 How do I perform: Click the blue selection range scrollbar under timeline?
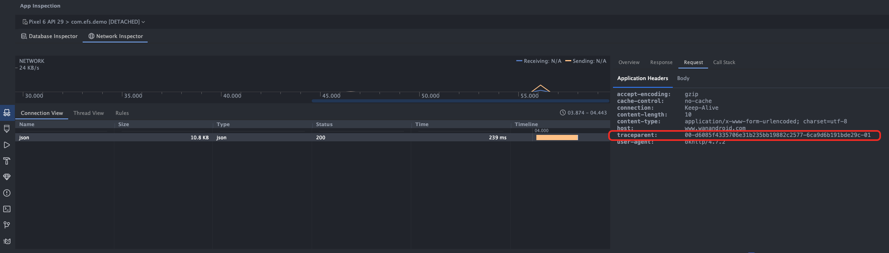(461, 101)
